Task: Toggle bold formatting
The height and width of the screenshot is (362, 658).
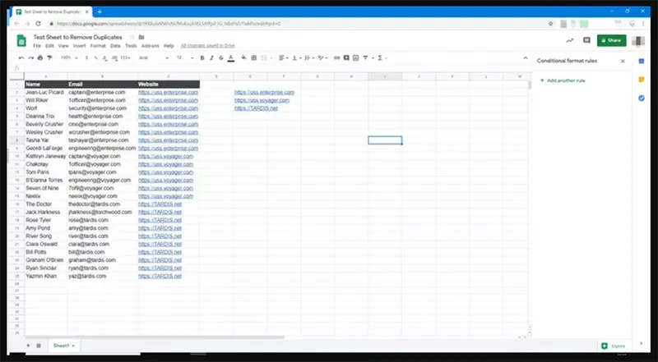Action: (202, 57)
